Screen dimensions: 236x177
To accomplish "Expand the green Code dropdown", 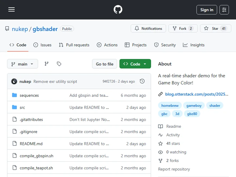I will pyautogui.click(x=135, y=64).
